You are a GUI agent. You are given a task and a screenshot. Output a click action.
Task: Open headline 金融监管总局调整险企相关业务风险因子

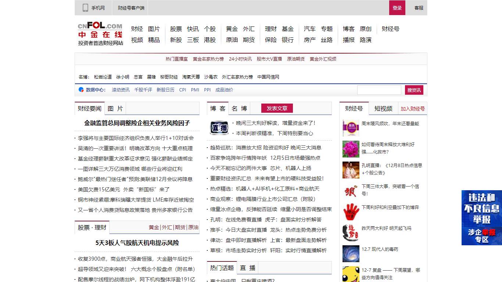point(137,124)
